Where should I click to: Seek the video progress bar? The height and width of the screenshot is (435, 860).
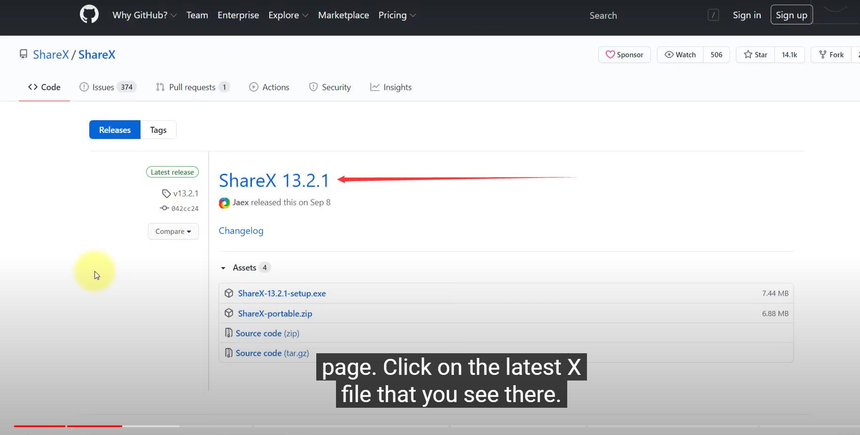click(x=437, y=426)
